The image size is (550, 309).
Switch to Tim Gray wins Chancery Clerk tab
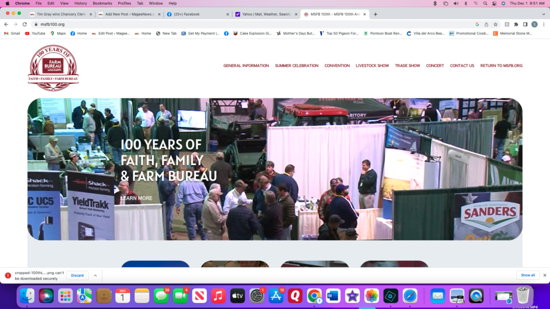61,14
